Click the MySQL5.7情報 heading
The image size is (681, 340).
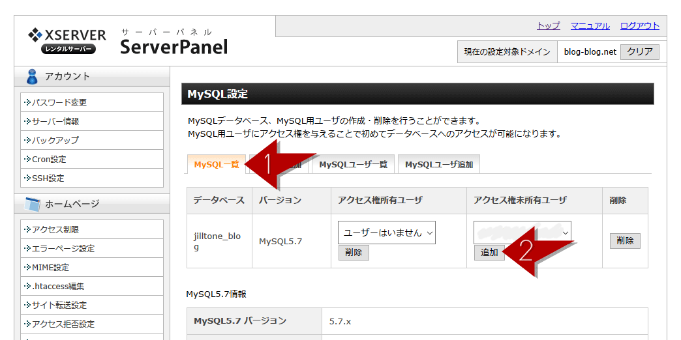[217, 294]
